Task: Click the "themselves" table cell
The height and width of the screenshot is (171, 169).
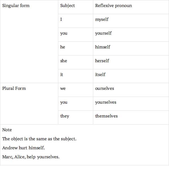Action: (x=106, y=116)
